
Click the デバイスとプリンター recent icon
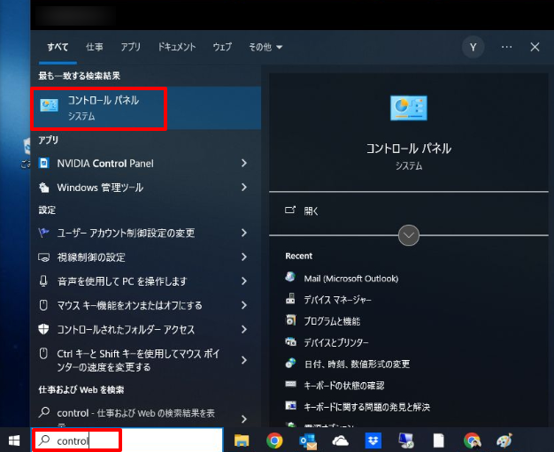[x=290, y=341]
